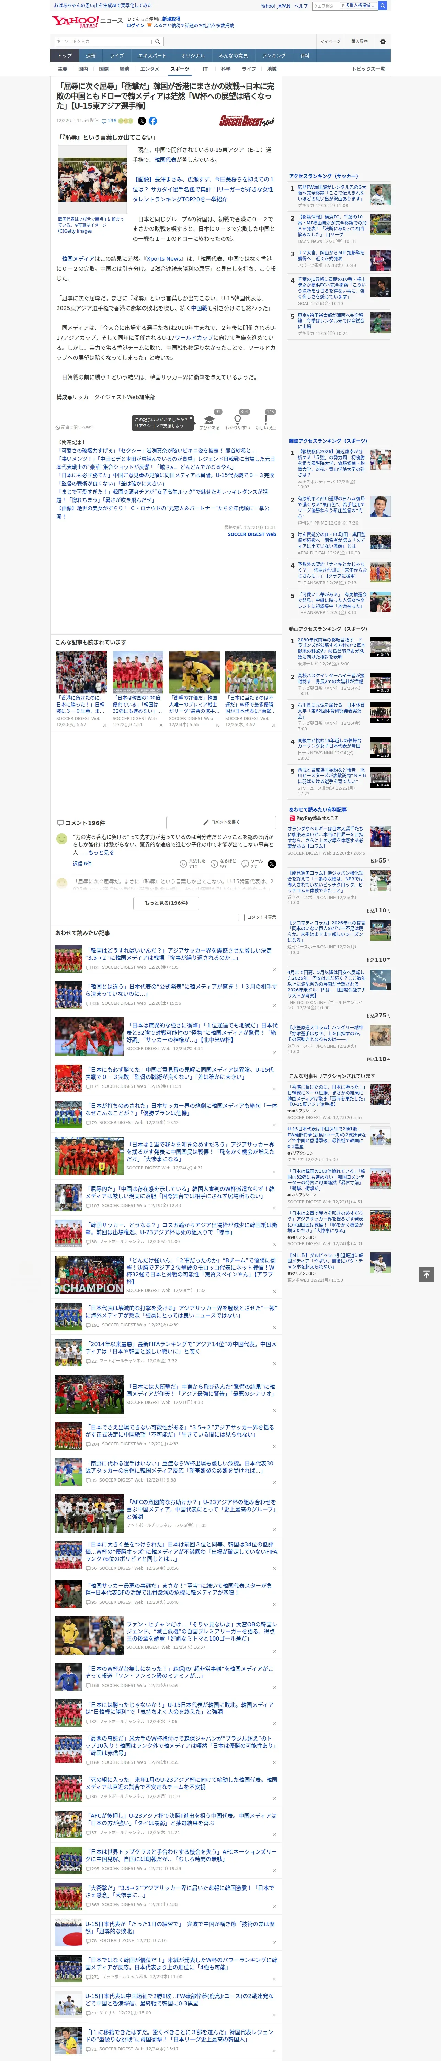Close the reaction support tooltip

191,418
